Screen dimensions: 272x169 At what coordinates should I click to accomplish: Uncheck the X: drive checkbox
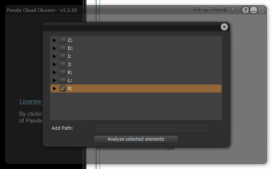pos(63,88)
